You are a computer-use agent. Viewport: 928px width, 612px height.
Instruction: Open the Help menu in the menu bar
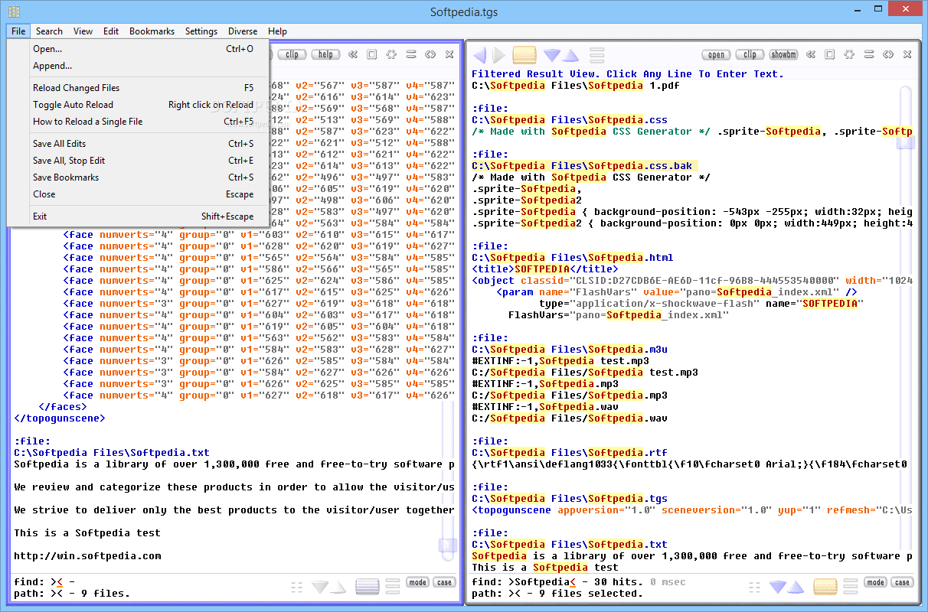[278, 31]
